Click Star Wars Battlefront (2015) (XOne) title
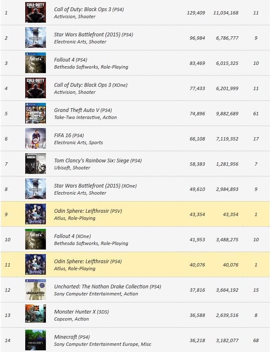Viewport: 270px width, 352px height. coord(95,186)
